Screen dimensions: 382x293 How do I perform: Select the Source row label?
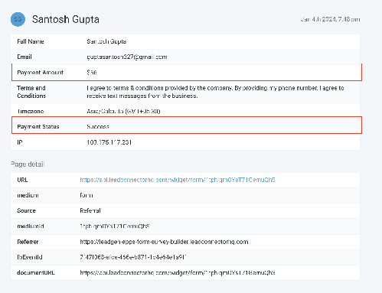coord(26,210)
